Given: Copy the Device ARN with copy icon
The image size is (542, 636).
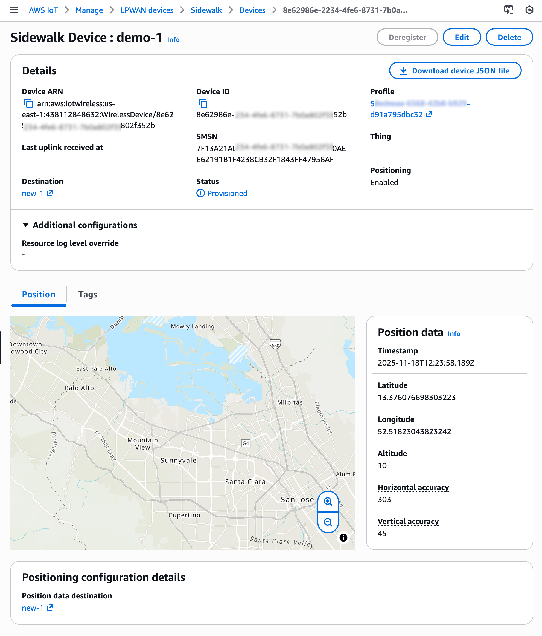Looking at the screenshot, I should [x=28, y=103].
